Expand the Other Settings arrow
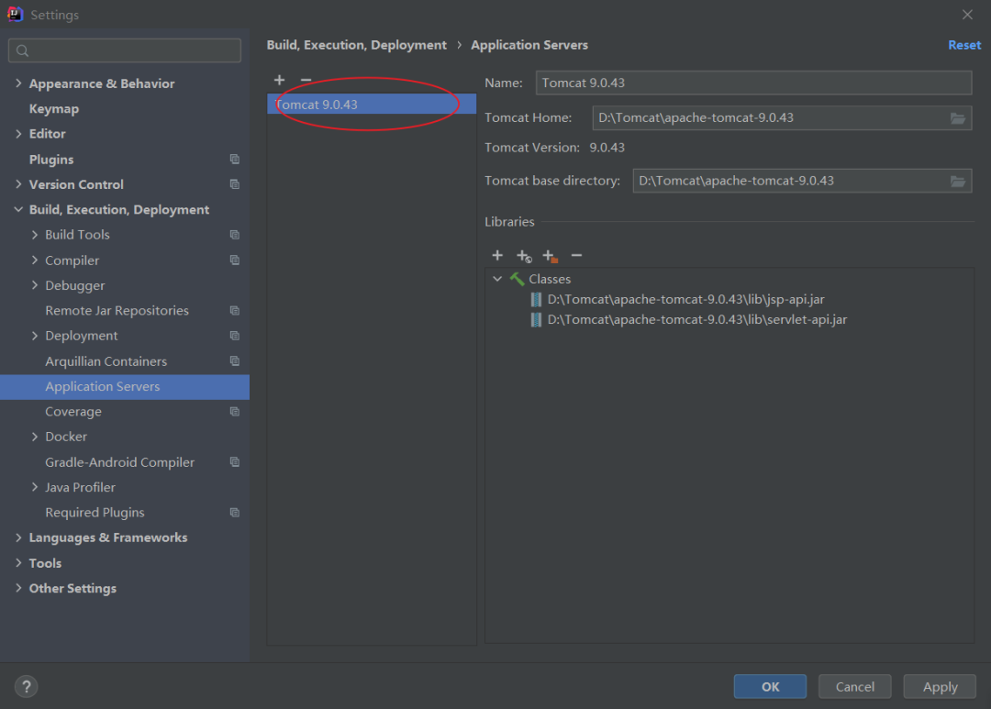Image resolution: width=991 pixels, height=709 pixels. [x=18, y=588]
